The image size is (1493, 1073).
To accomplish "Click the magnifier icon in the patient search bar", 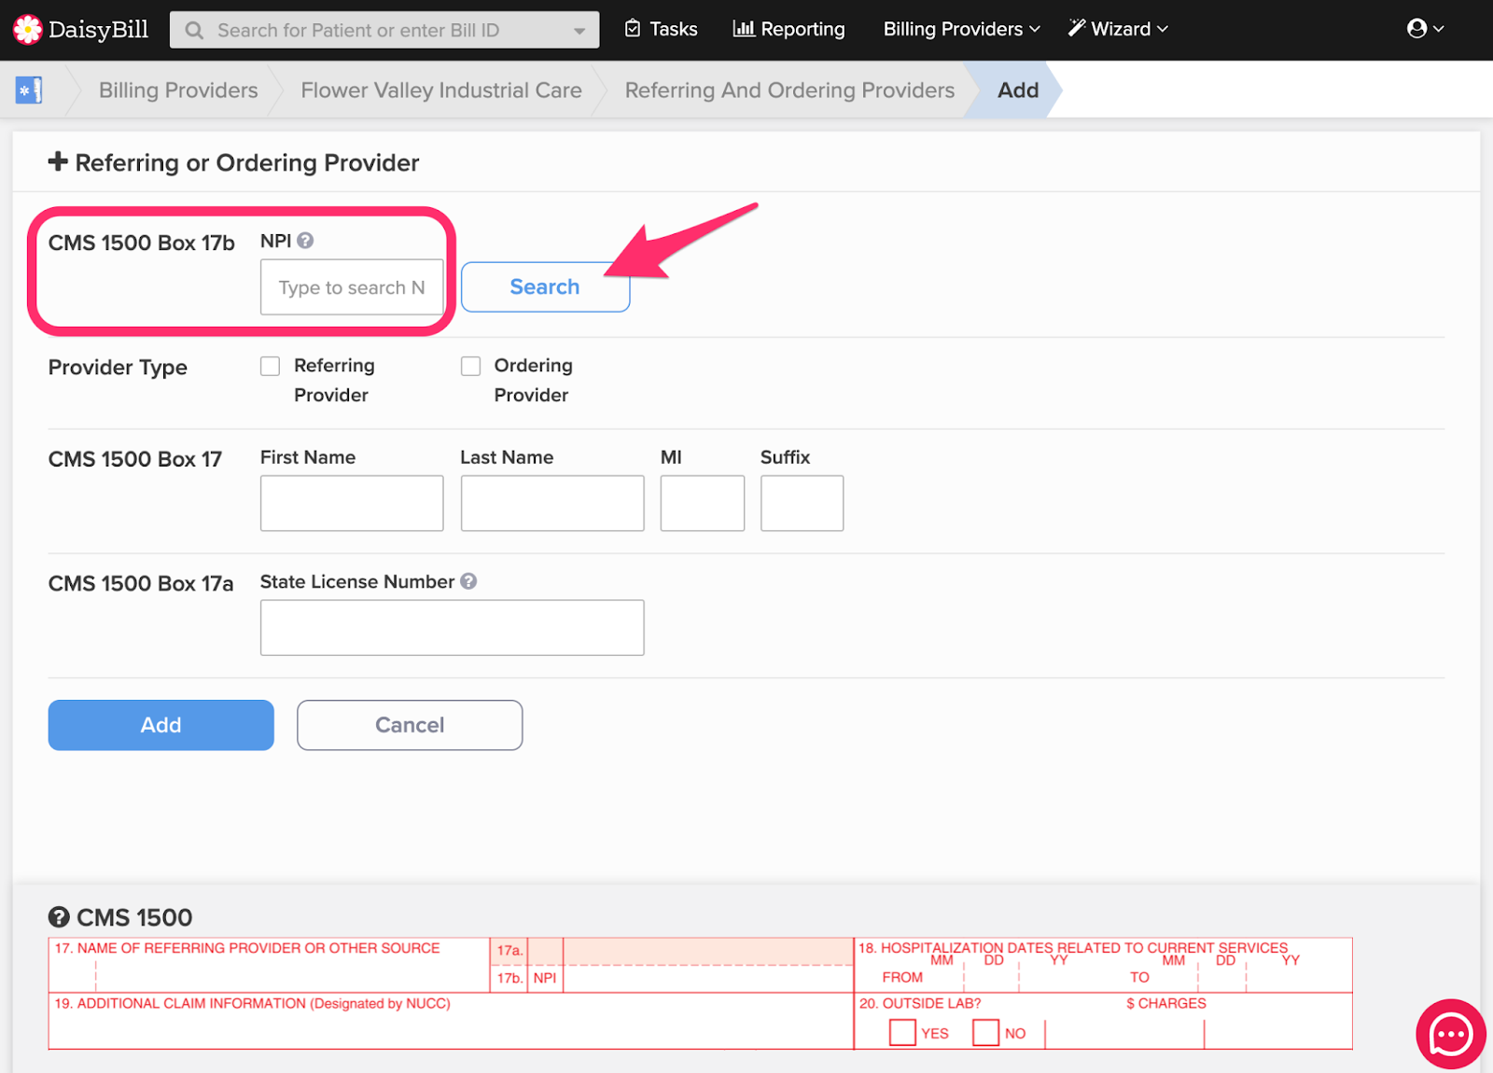I will (194, 31).
